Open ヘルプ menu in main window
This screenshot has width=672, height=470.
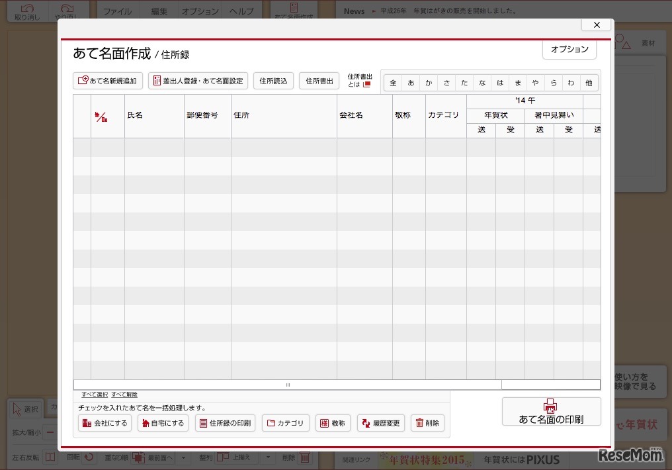point(241,11)
